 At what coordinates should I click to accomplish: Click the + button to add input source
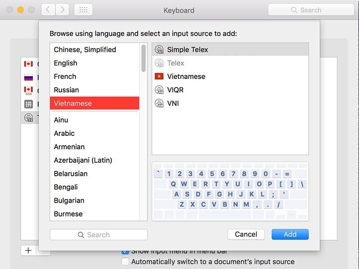tap(28, 250)
